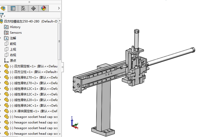
Task: Expand the 注解 annotations folder
Action: click(1, 38)
